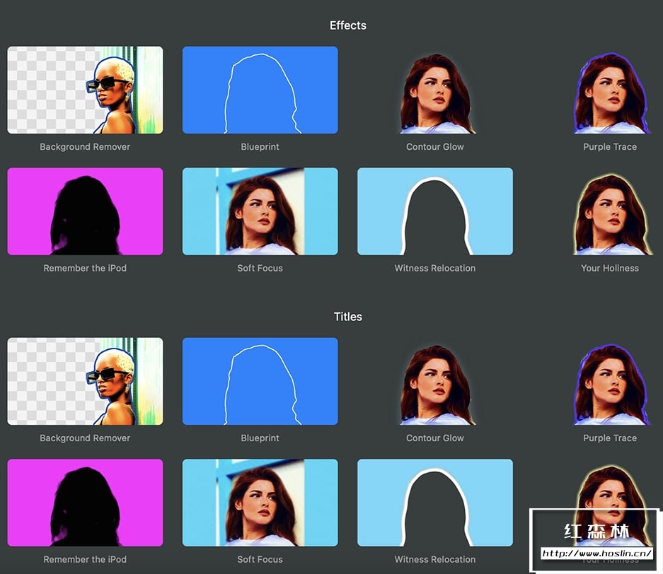663x574 pixels.
Task: Choose Soft Focus thumbnail in Effects section
Action: pyautogui.click(x=260, y=211)
